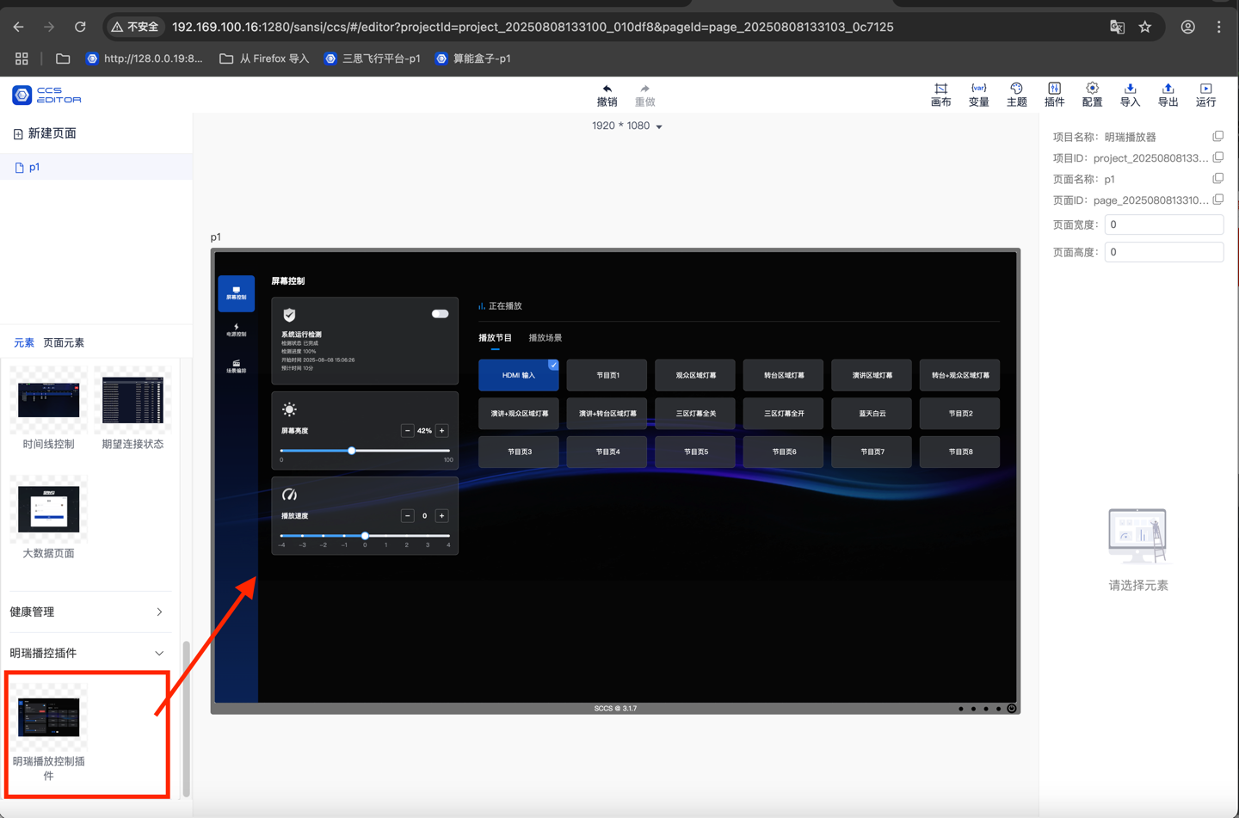Switch to the 页面元素 tab
1239x818 pixels.
click(64, 342)
